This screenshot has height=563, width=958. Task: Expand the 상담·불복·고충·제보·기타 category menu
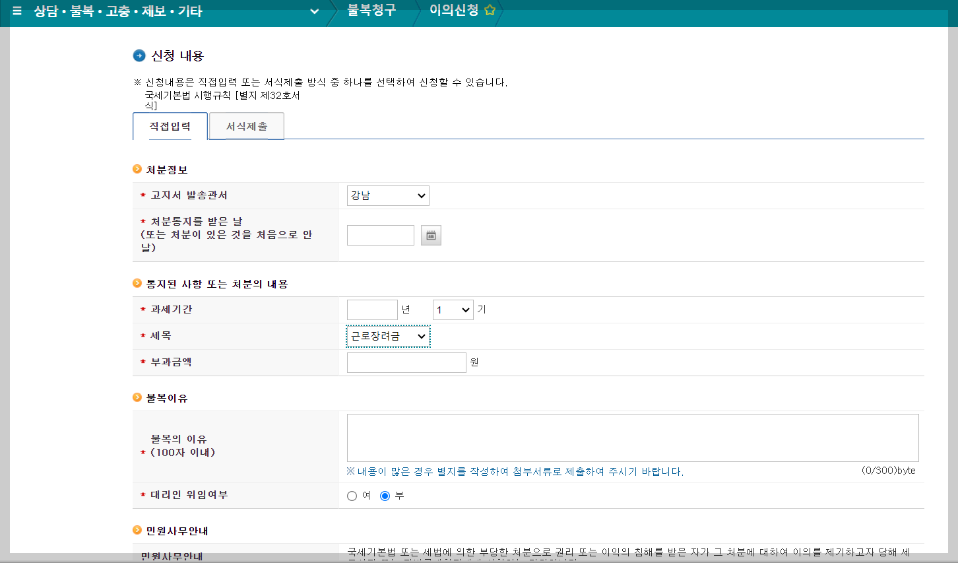click(314, 11)
